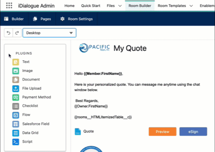Open the Enablement tab
215x152 pixels.
click(x=207, y=6)
